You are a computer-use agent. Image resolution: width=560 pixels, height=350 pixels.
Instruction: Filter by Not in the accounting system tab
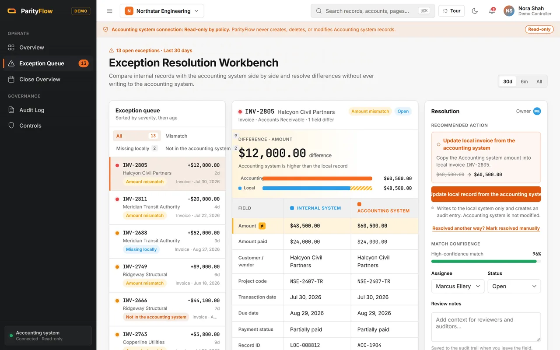pos(198,148)
